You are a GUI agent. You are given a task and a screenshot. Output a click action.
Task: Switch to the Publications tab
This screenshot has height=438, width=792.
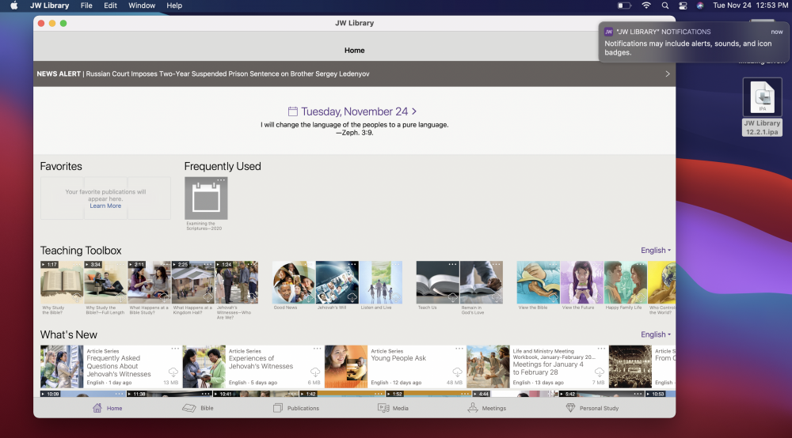[x=296, y=408]
